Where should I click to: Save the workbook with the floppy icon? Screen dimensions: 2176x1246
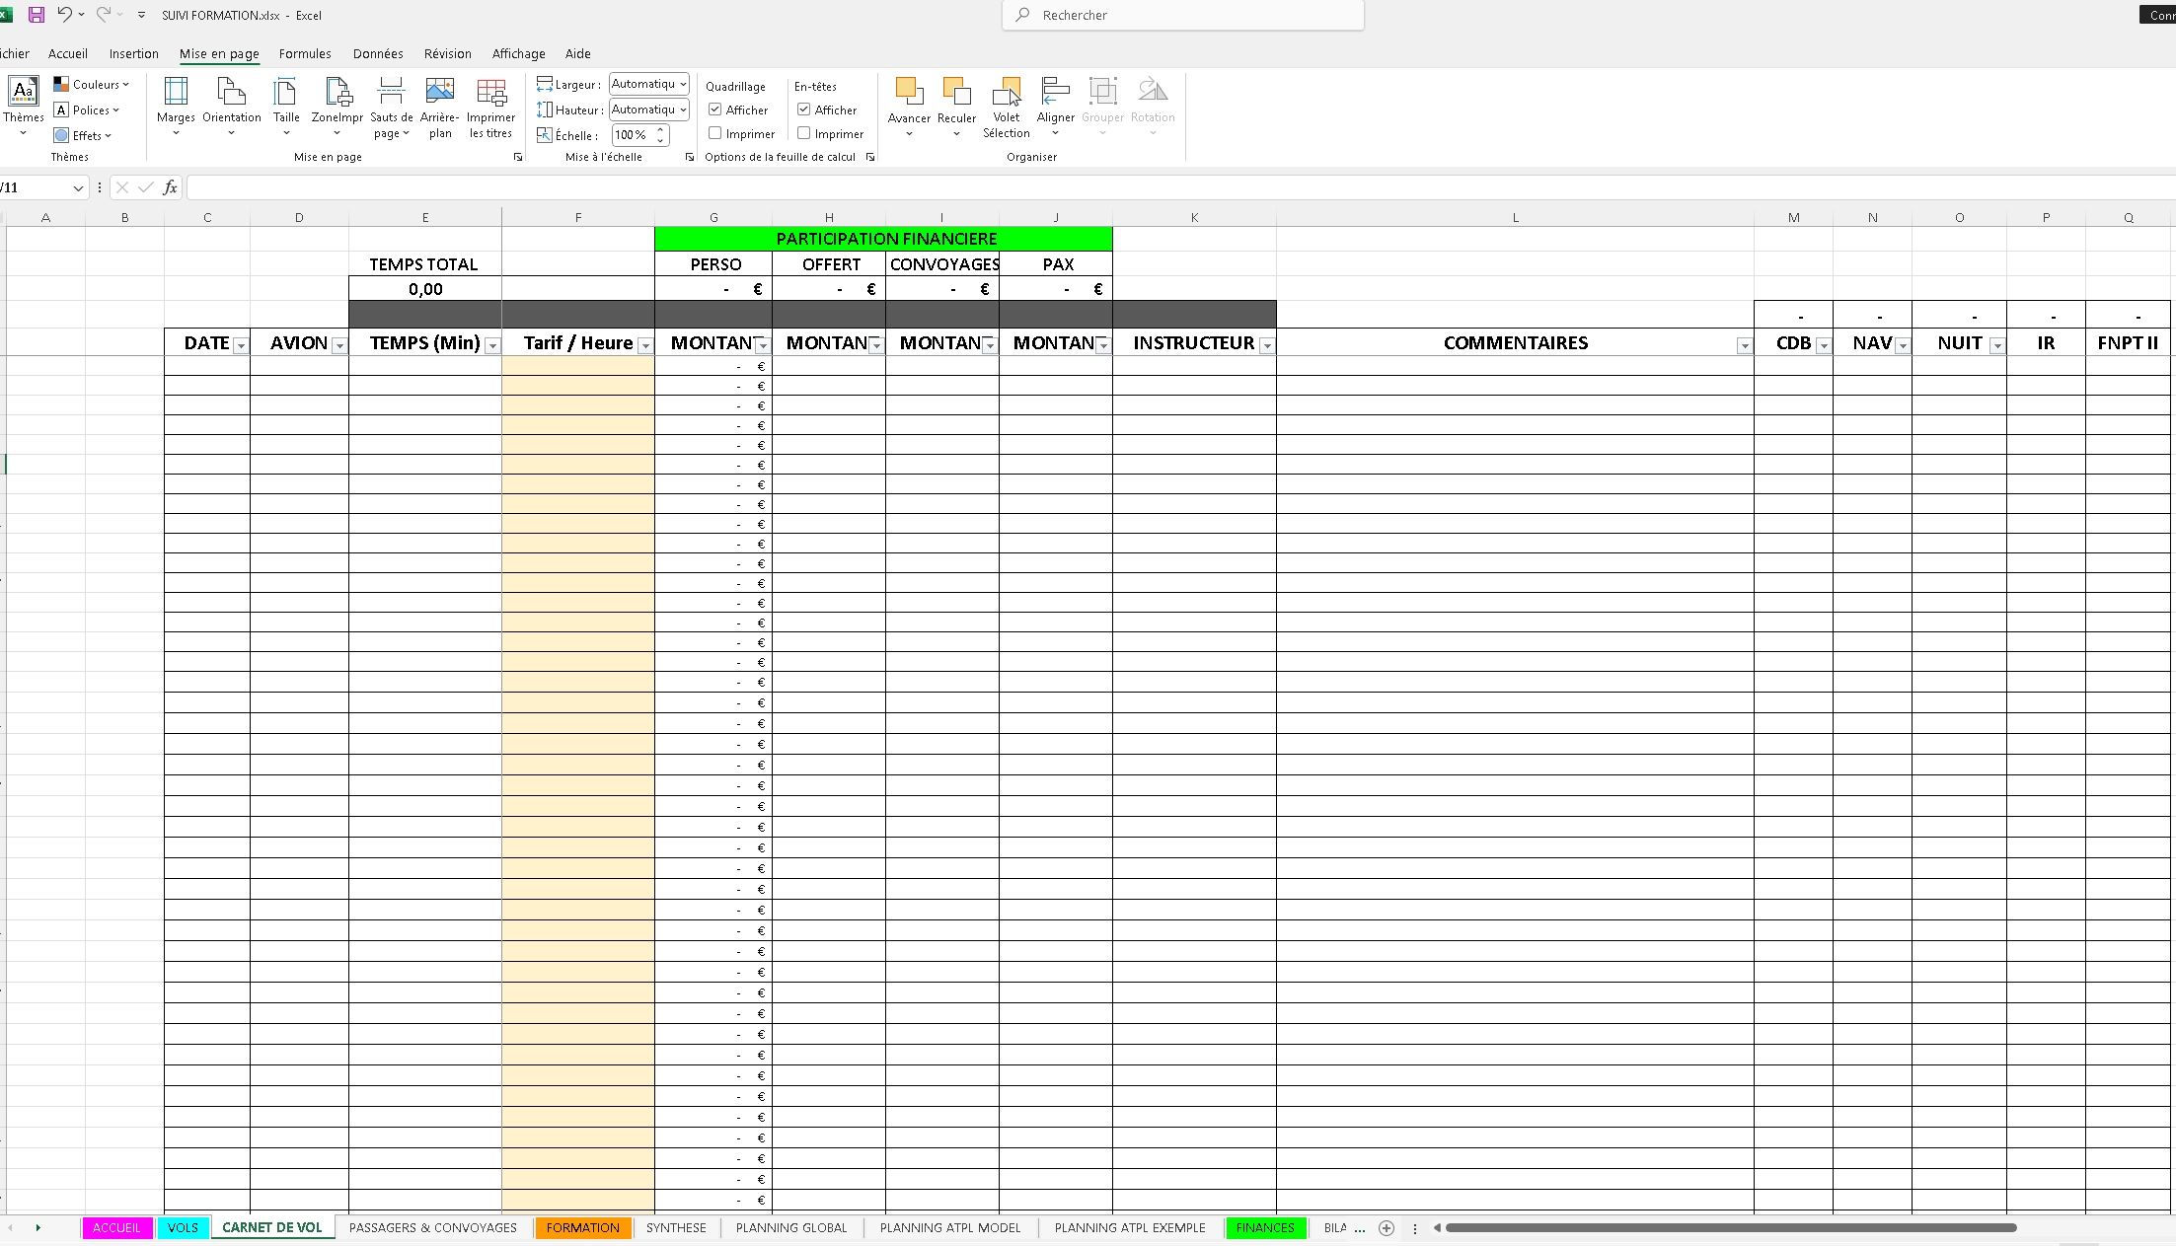(36, 15)
